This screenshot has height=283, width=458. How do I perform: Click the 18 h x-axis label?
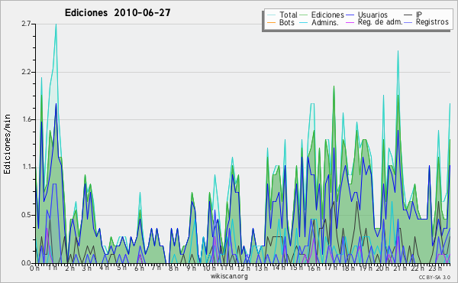tap(348, 268)
